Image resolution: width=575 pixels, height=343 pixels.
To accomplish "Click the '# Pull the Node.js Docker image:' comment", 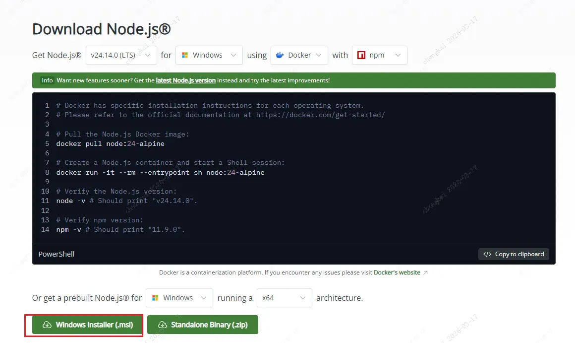I will pyautogui.click(x=122, y=134).
